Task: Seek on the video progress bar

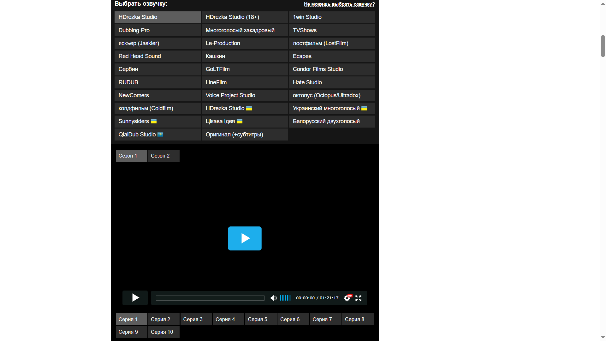Action: tap(210, 298)
